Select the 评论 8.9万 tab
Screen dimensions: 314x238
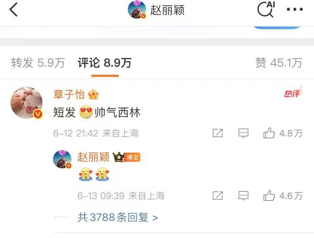coord(105,63)
